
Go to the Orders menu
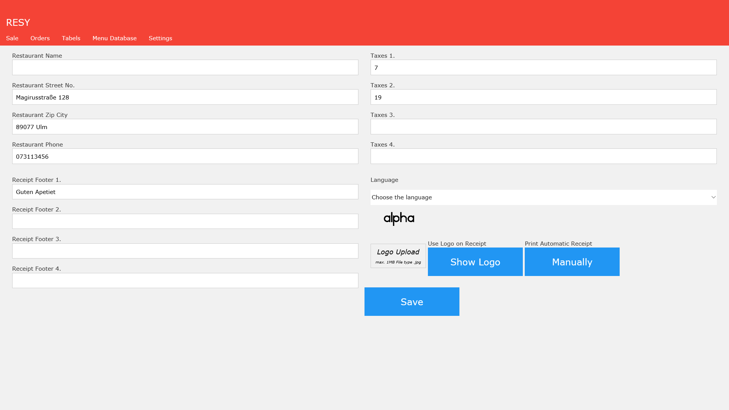[x=40, y=38]
